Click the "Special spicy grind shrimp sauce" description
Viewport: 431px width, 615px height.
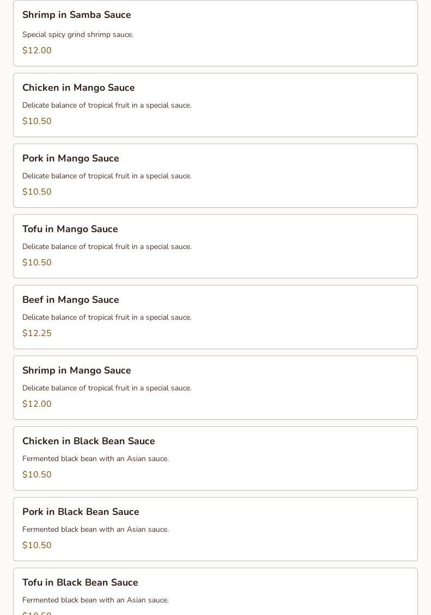pos(78,35)
